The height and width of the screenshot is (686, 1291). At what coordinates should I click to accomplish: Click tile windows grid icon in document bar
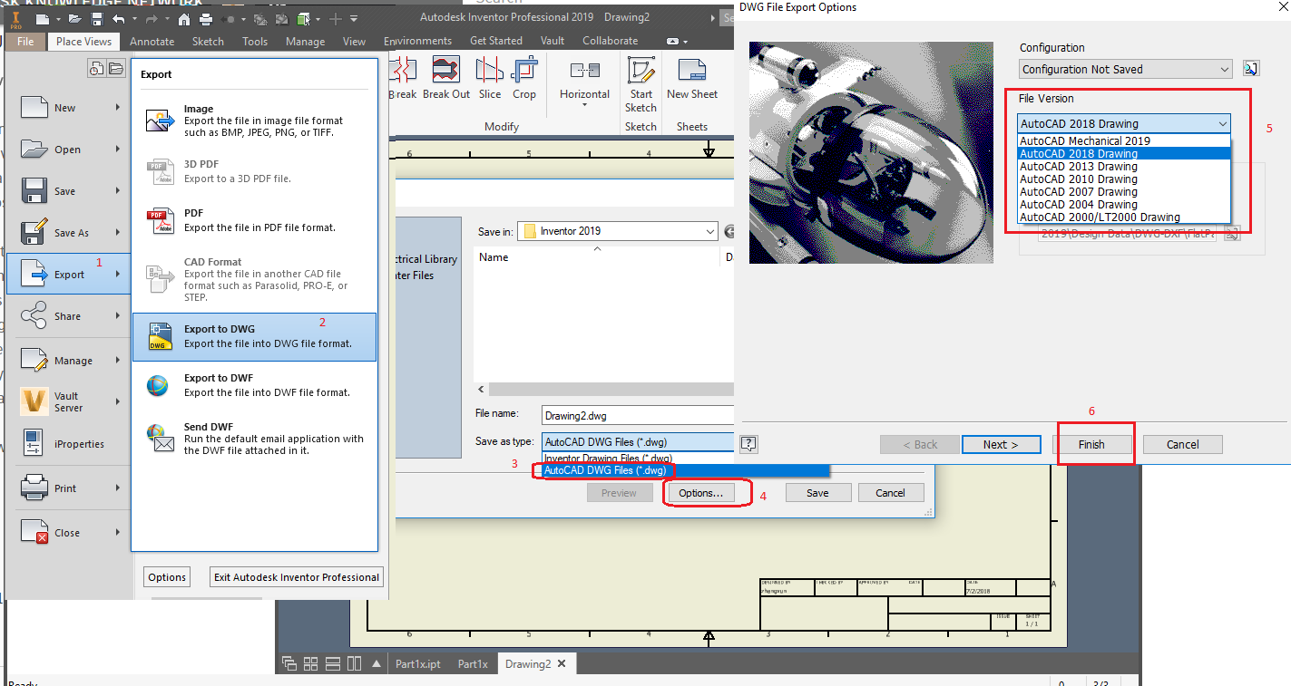point(310,663)
